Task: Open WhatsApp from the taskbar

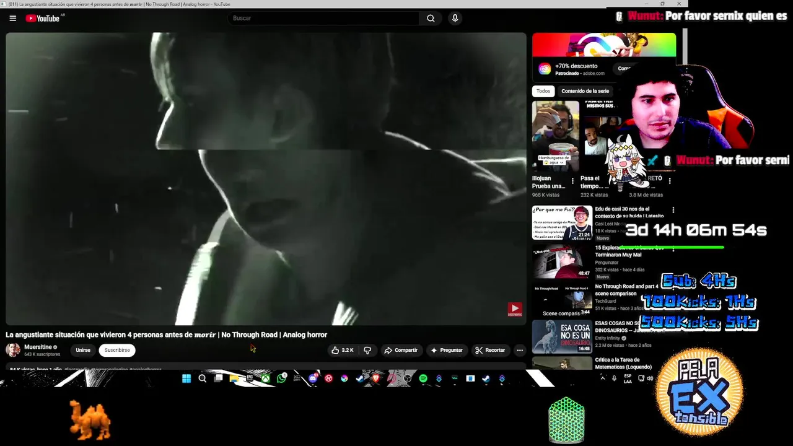Action: click(x=282, y=378)
